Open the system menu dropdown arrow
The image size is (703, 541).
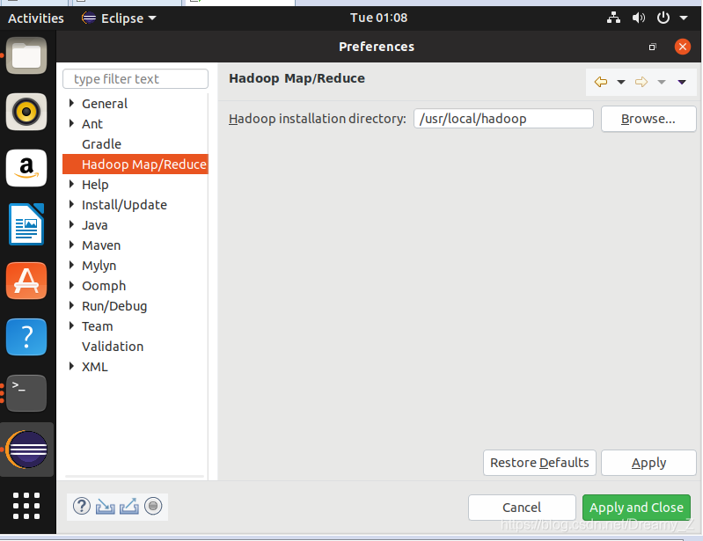684,18
